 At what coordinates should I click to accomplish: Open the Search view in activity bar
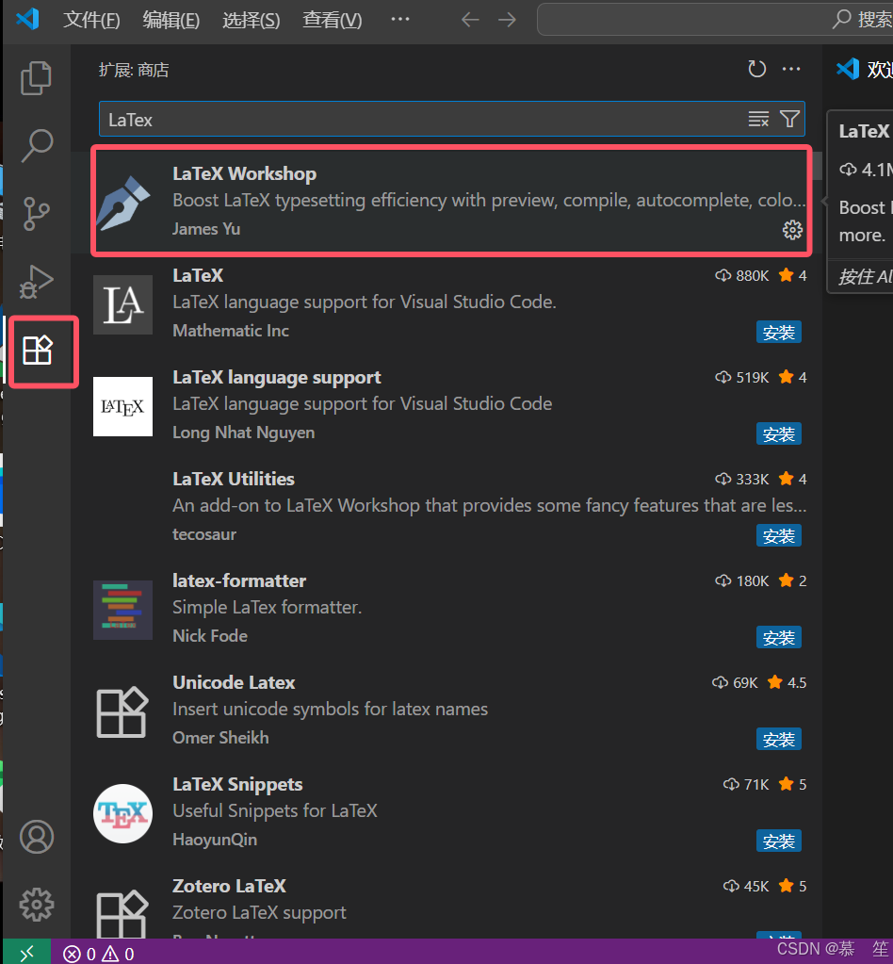coord(36,146)
